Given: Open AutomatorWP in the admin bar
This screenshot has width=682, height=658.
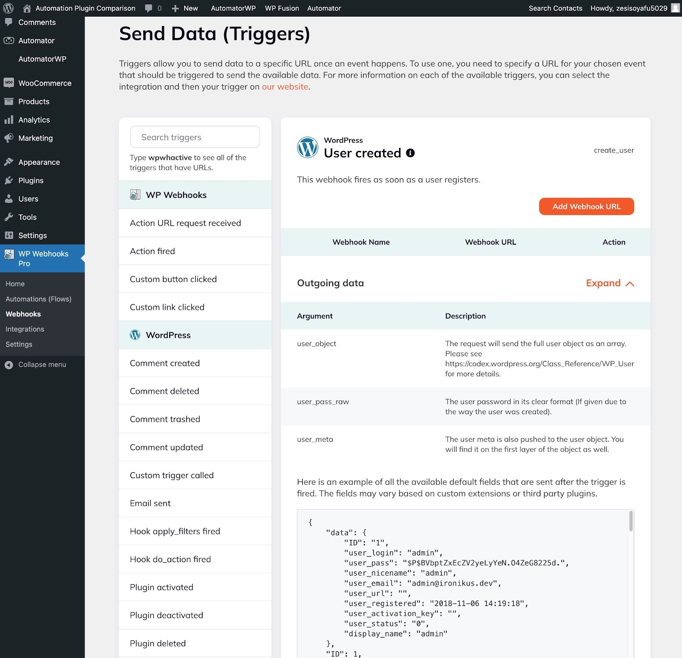Looking at the screenshot, I should 233,8.
